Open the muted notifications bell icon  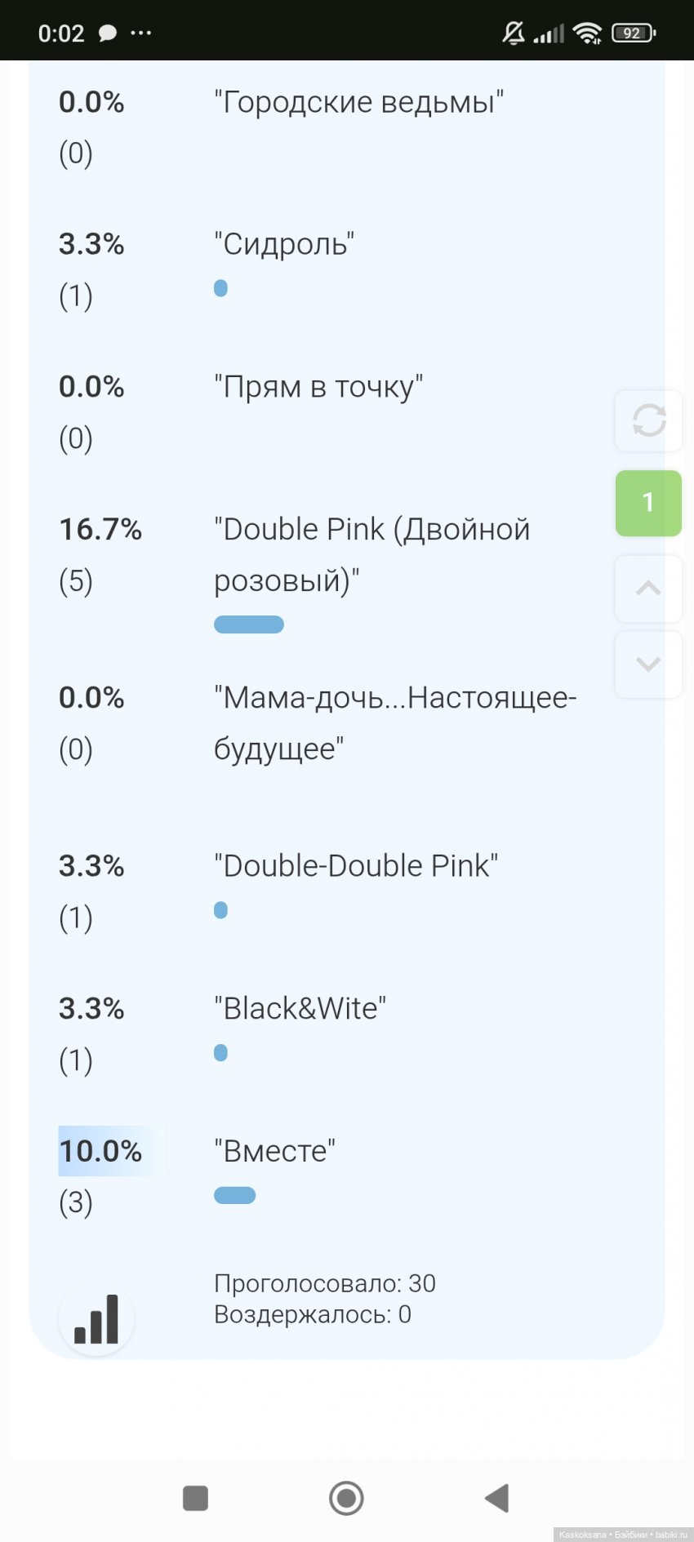[x=513, y=32]
